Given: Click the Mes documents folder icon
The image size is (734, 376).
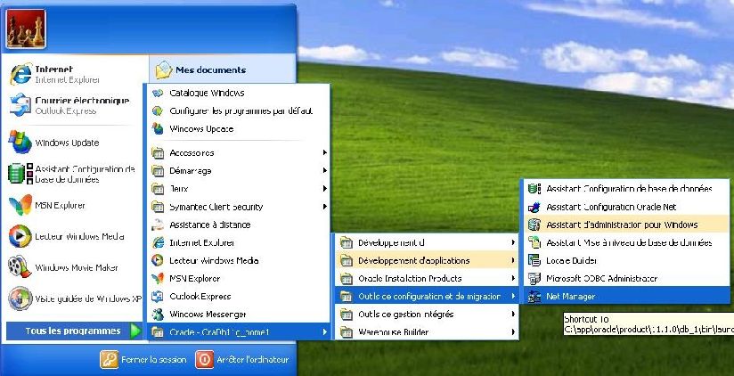Looking at the screenshot, I should pyautogui.click(x=164, y=69).
